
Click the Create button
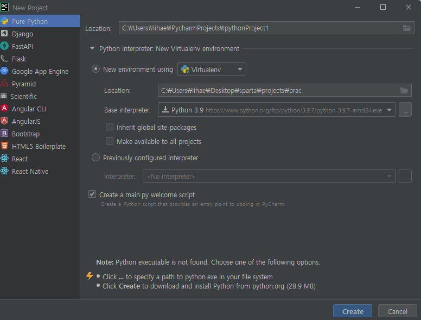point(353,311)
